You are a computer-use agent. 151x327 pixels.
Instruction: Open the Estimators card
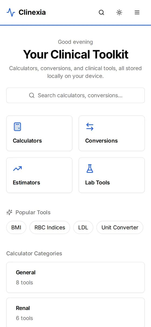point(39,175)
